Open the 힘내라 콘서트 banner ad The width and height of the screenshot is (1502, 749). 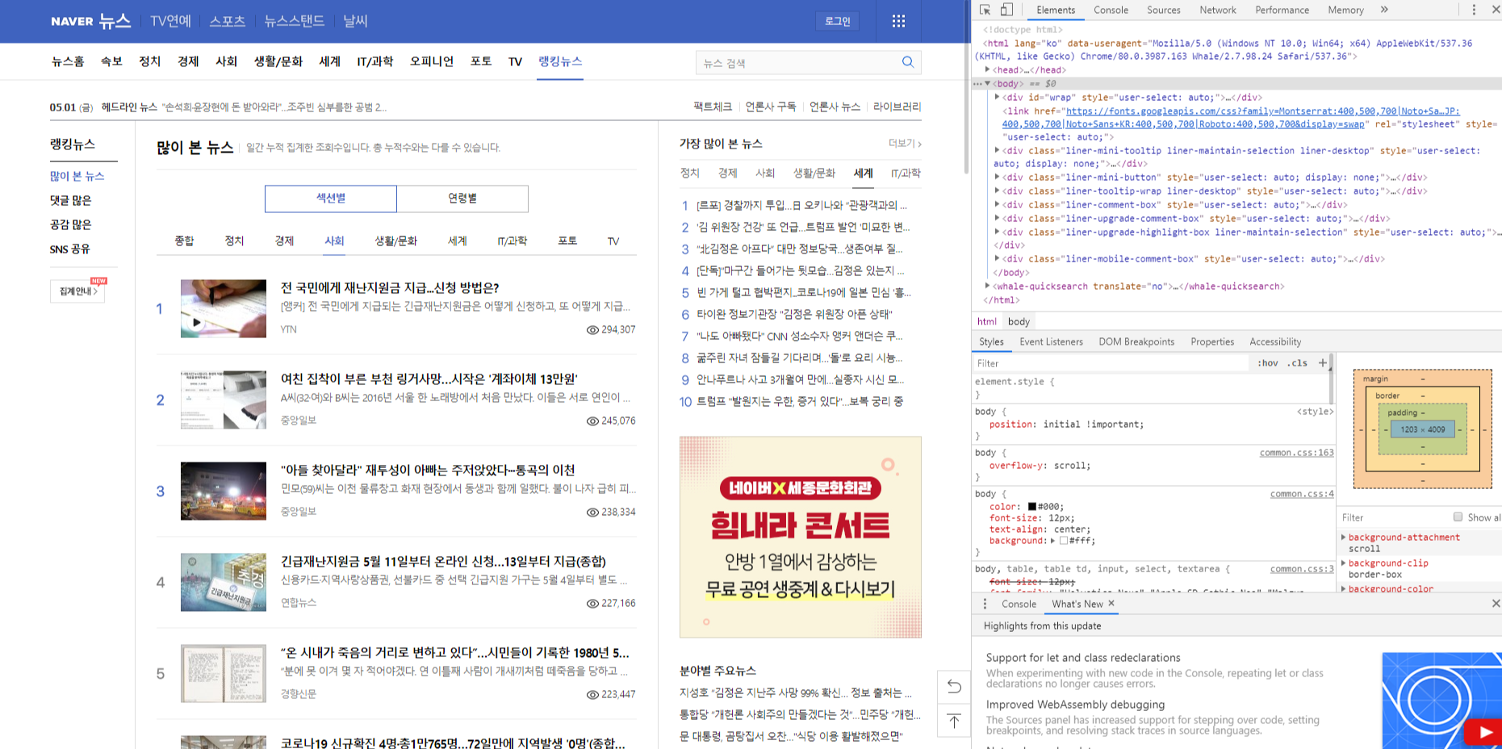click(801, 538)
